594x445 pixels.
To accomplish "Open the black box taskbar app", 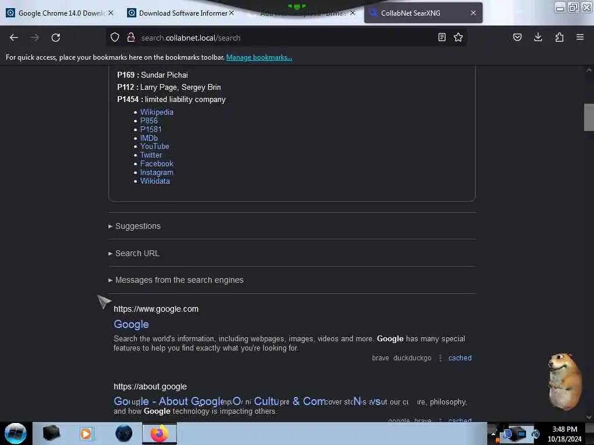I will tap(51, 433).
